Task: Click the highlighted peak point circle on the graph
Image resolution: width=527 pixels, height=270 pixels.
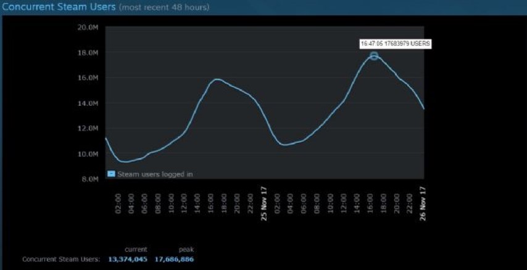Action: click(374, 56)
